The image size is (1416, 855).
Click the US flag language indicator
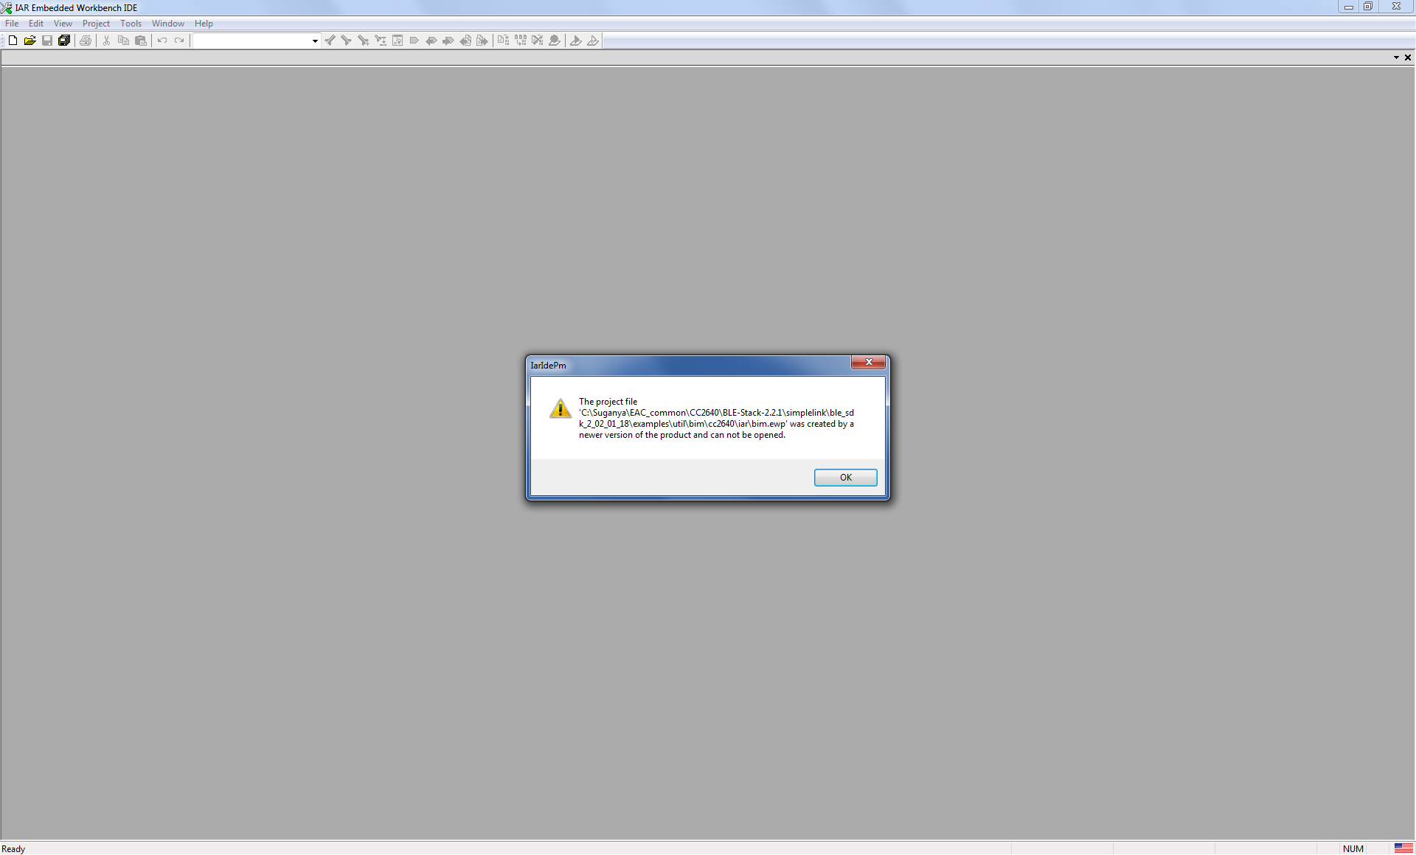pyautogui.click(x=1403, y=848)
